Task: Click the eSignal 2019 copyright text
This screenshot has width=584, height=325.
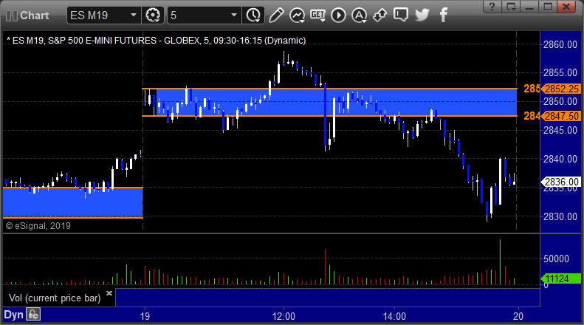Action: coord(38,226)
